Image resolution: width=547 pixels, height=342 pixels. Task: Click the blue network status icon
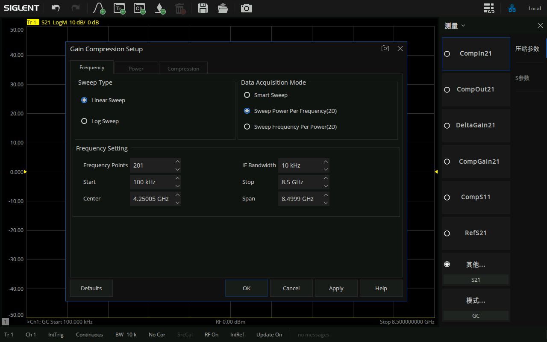[512, 8]
